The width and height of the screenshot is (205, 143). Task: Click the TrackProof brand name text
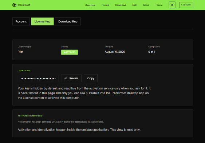24,5
